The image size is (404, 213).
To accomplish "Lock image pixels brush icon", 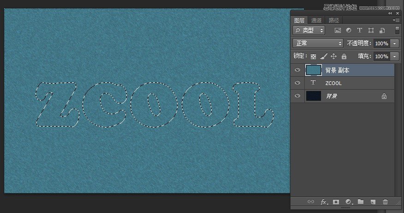I will (324, 56).
